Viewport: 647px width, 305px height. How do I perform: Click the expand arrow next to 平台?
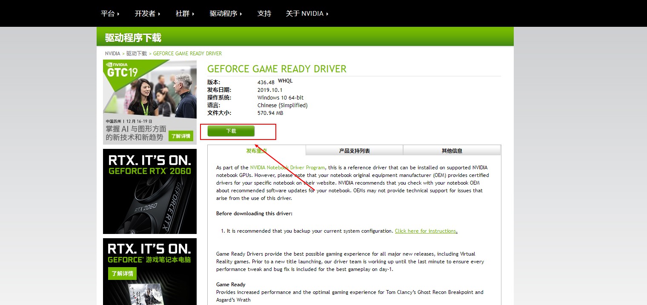[118, 14]
